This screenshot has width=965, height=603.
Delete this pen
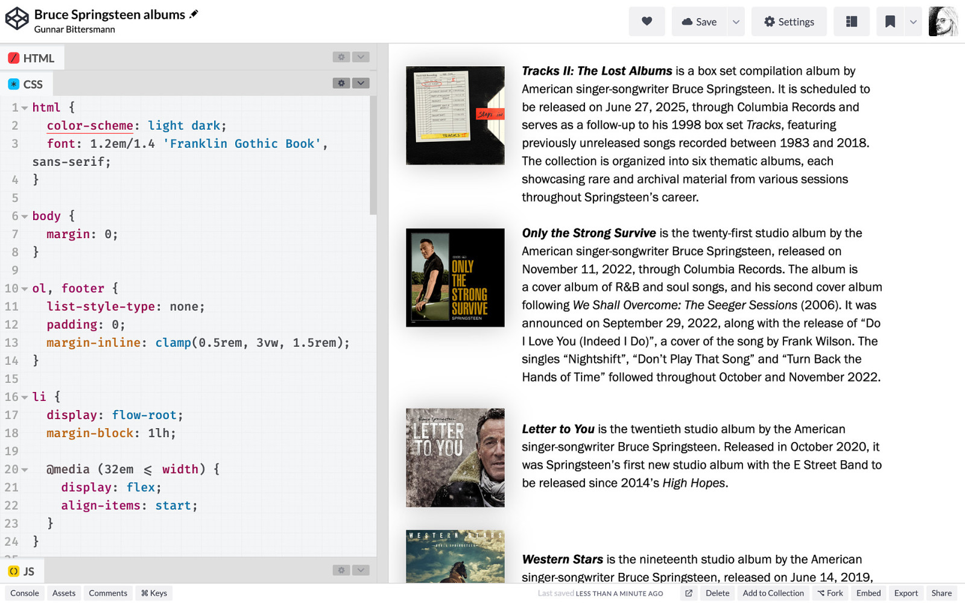[x=718, y=593]
